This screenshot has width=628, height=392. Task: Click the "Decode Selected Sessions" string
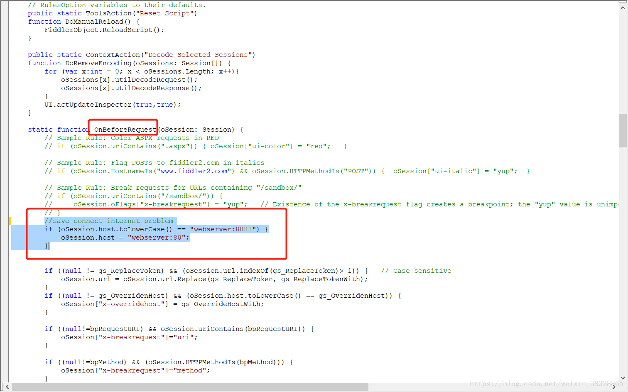click(198, 55)
